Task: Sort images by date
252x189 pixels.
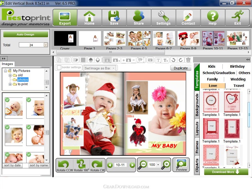Action: 12,165
